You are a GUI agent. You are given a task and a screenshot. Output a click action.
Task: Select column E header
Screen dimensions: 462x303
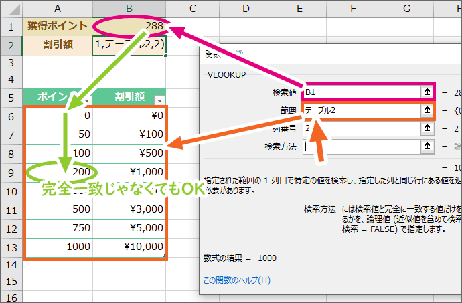tap(300, 9)
